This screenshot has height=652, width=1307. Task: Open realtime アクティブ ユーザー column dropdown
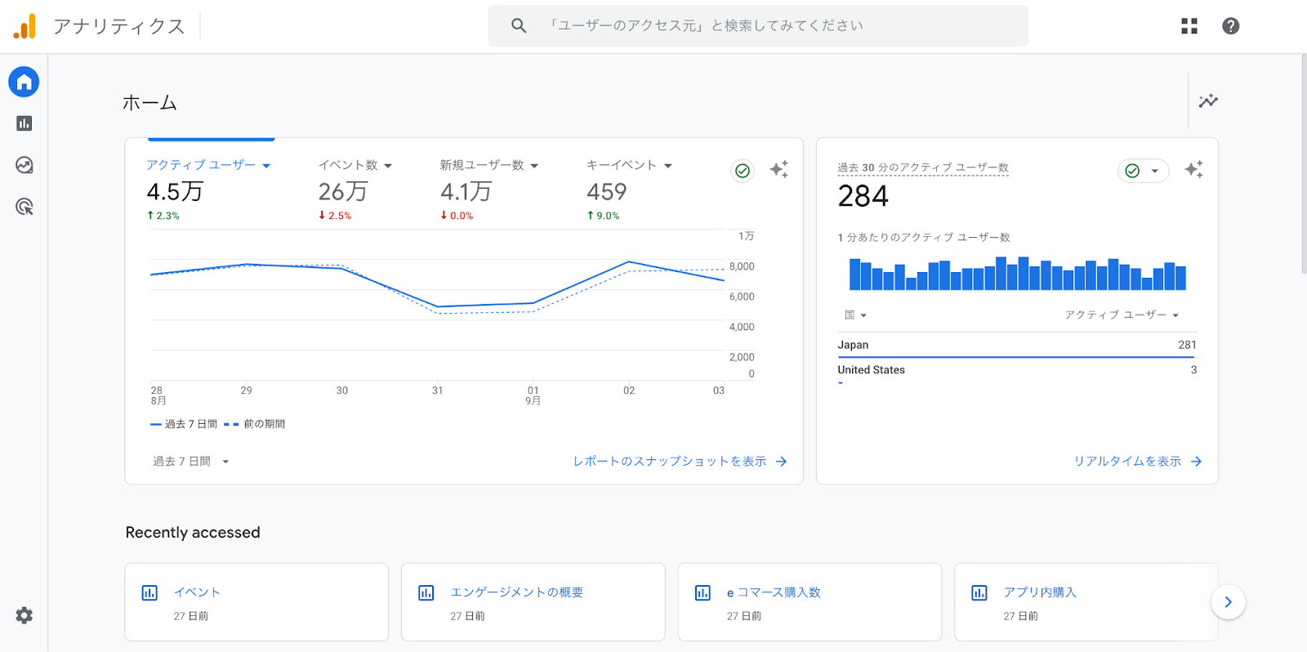(1122, 315)
